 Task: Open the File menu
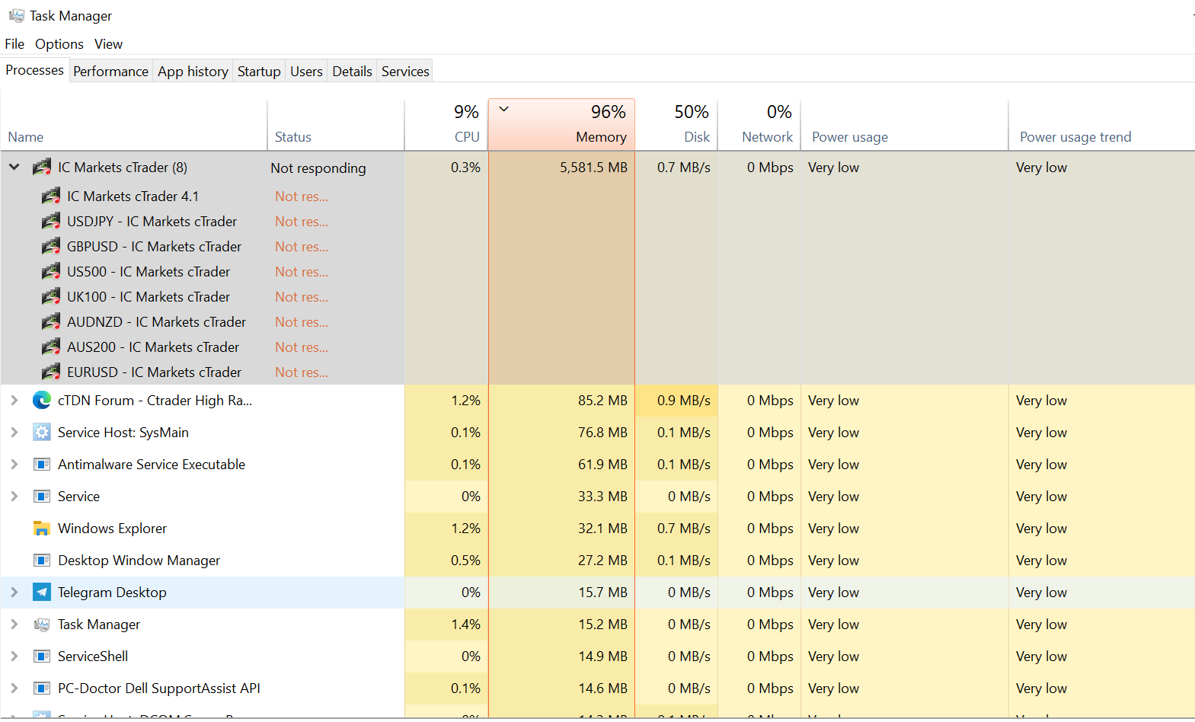(x=14, y=44)
